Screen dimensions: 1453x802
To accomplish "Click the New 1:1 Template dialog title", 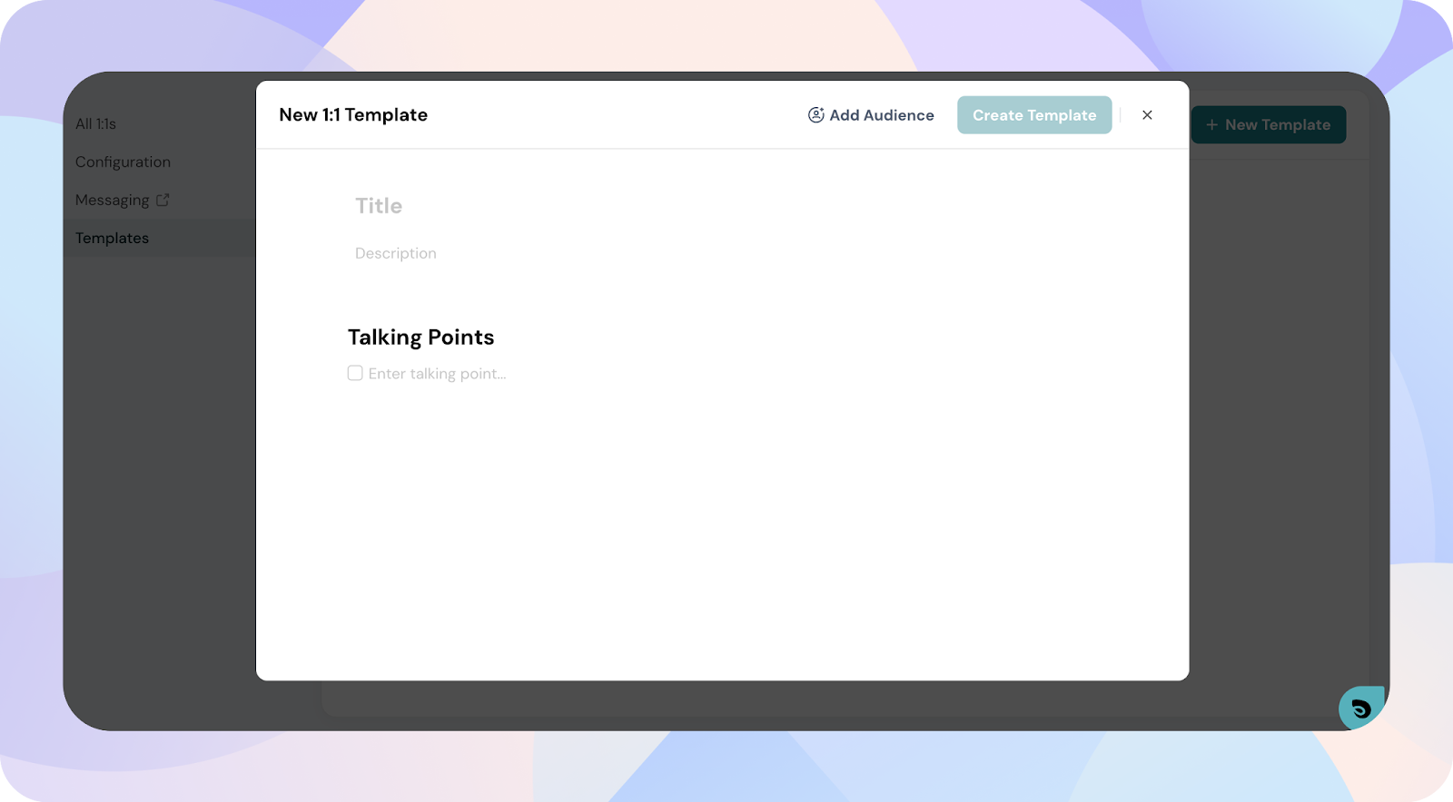I will pyautogui.click(x=353, y=115).
